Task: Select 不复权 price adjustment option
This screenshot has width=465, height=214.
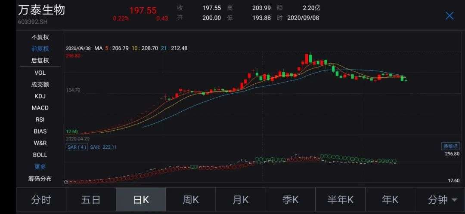Action: point(40,37)
